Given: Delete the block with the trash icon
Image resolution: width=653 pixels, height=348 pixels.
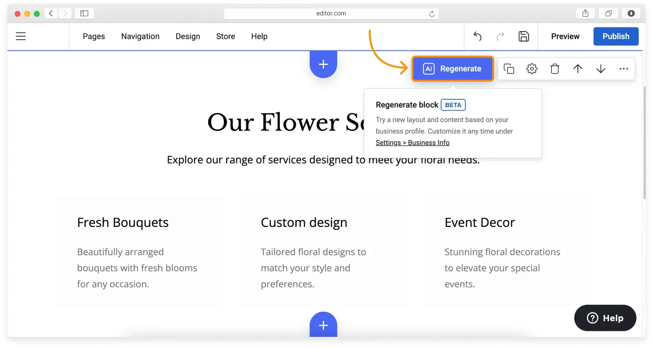Looking at the screenshot, I should pos(555,69).
